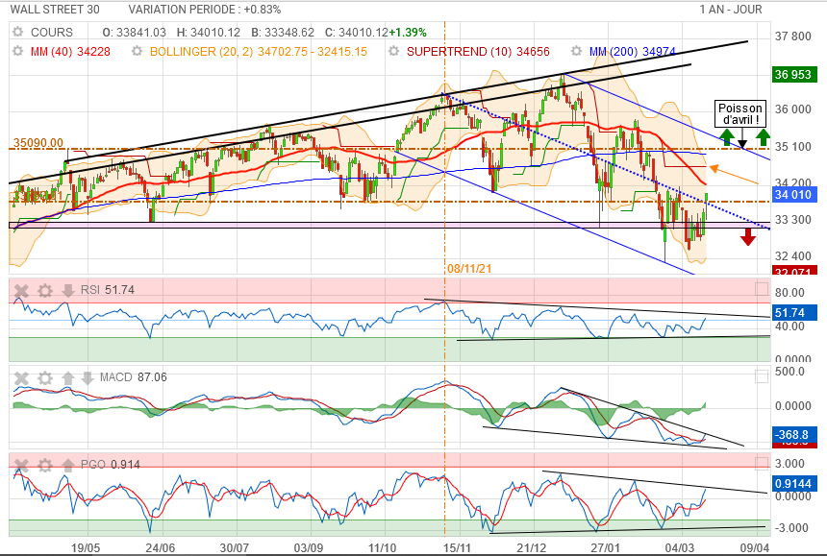Click the MM (40) 34228 legend label
The image size is (827, 556).
[x=70, y=52]
